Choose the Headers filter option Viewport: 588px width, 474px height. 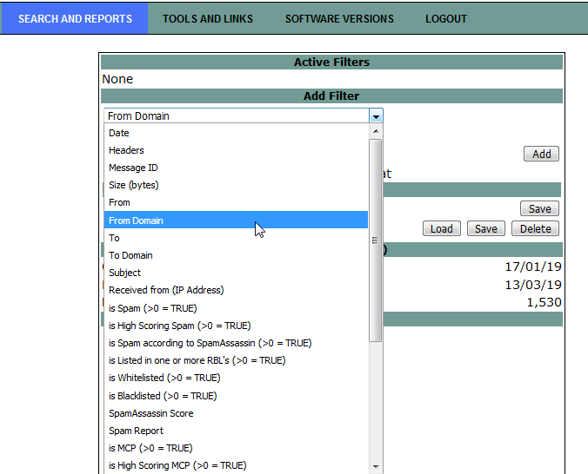click(237, 150)
